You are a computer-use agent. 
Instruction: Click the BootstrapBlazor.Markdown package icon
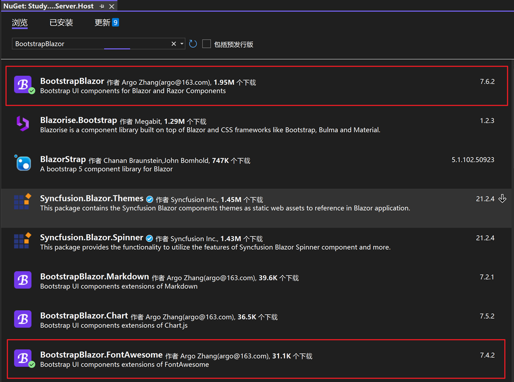coord(23,280)
